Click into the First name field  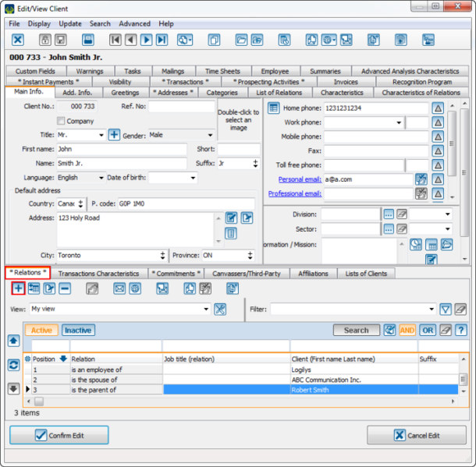122,149
